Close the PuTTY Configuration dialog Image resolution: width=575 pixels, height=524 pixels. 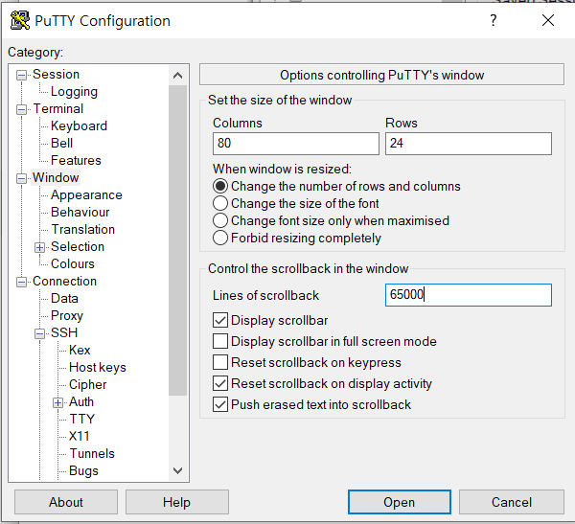pyautogui.click(x=548, y=20)
